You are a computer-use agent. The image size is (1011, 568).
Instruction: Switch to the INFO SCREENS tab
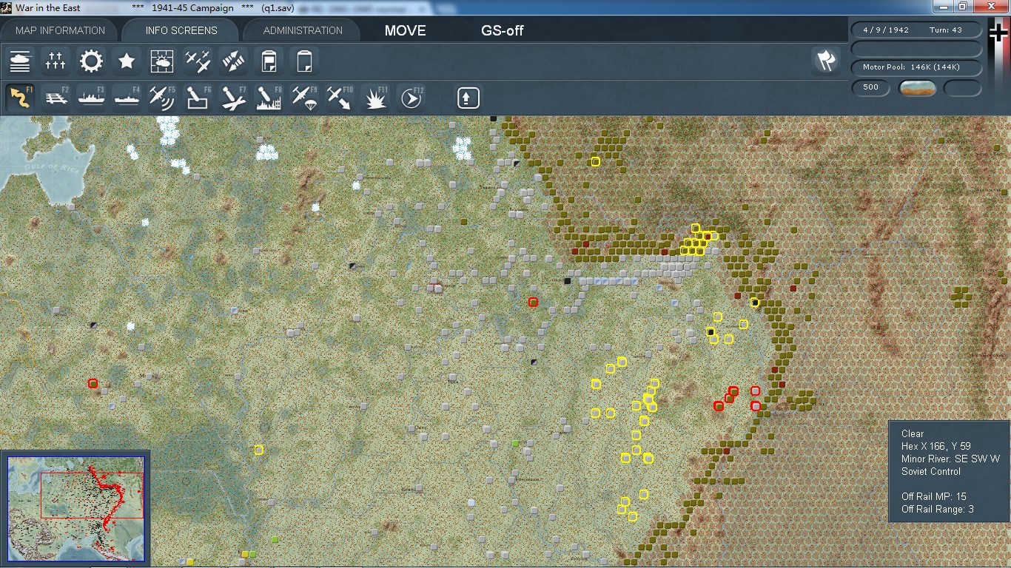pyautogui.click(x=181, y=30)
